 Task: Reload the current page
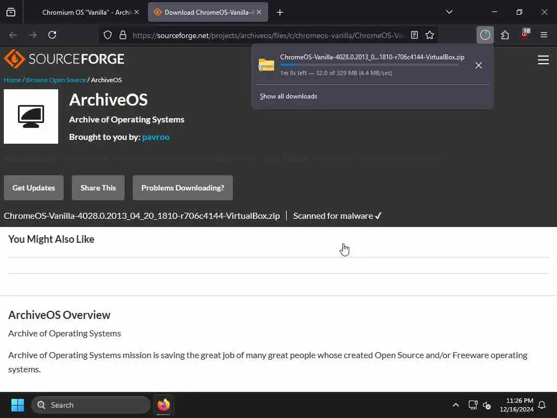click(52, 35)
